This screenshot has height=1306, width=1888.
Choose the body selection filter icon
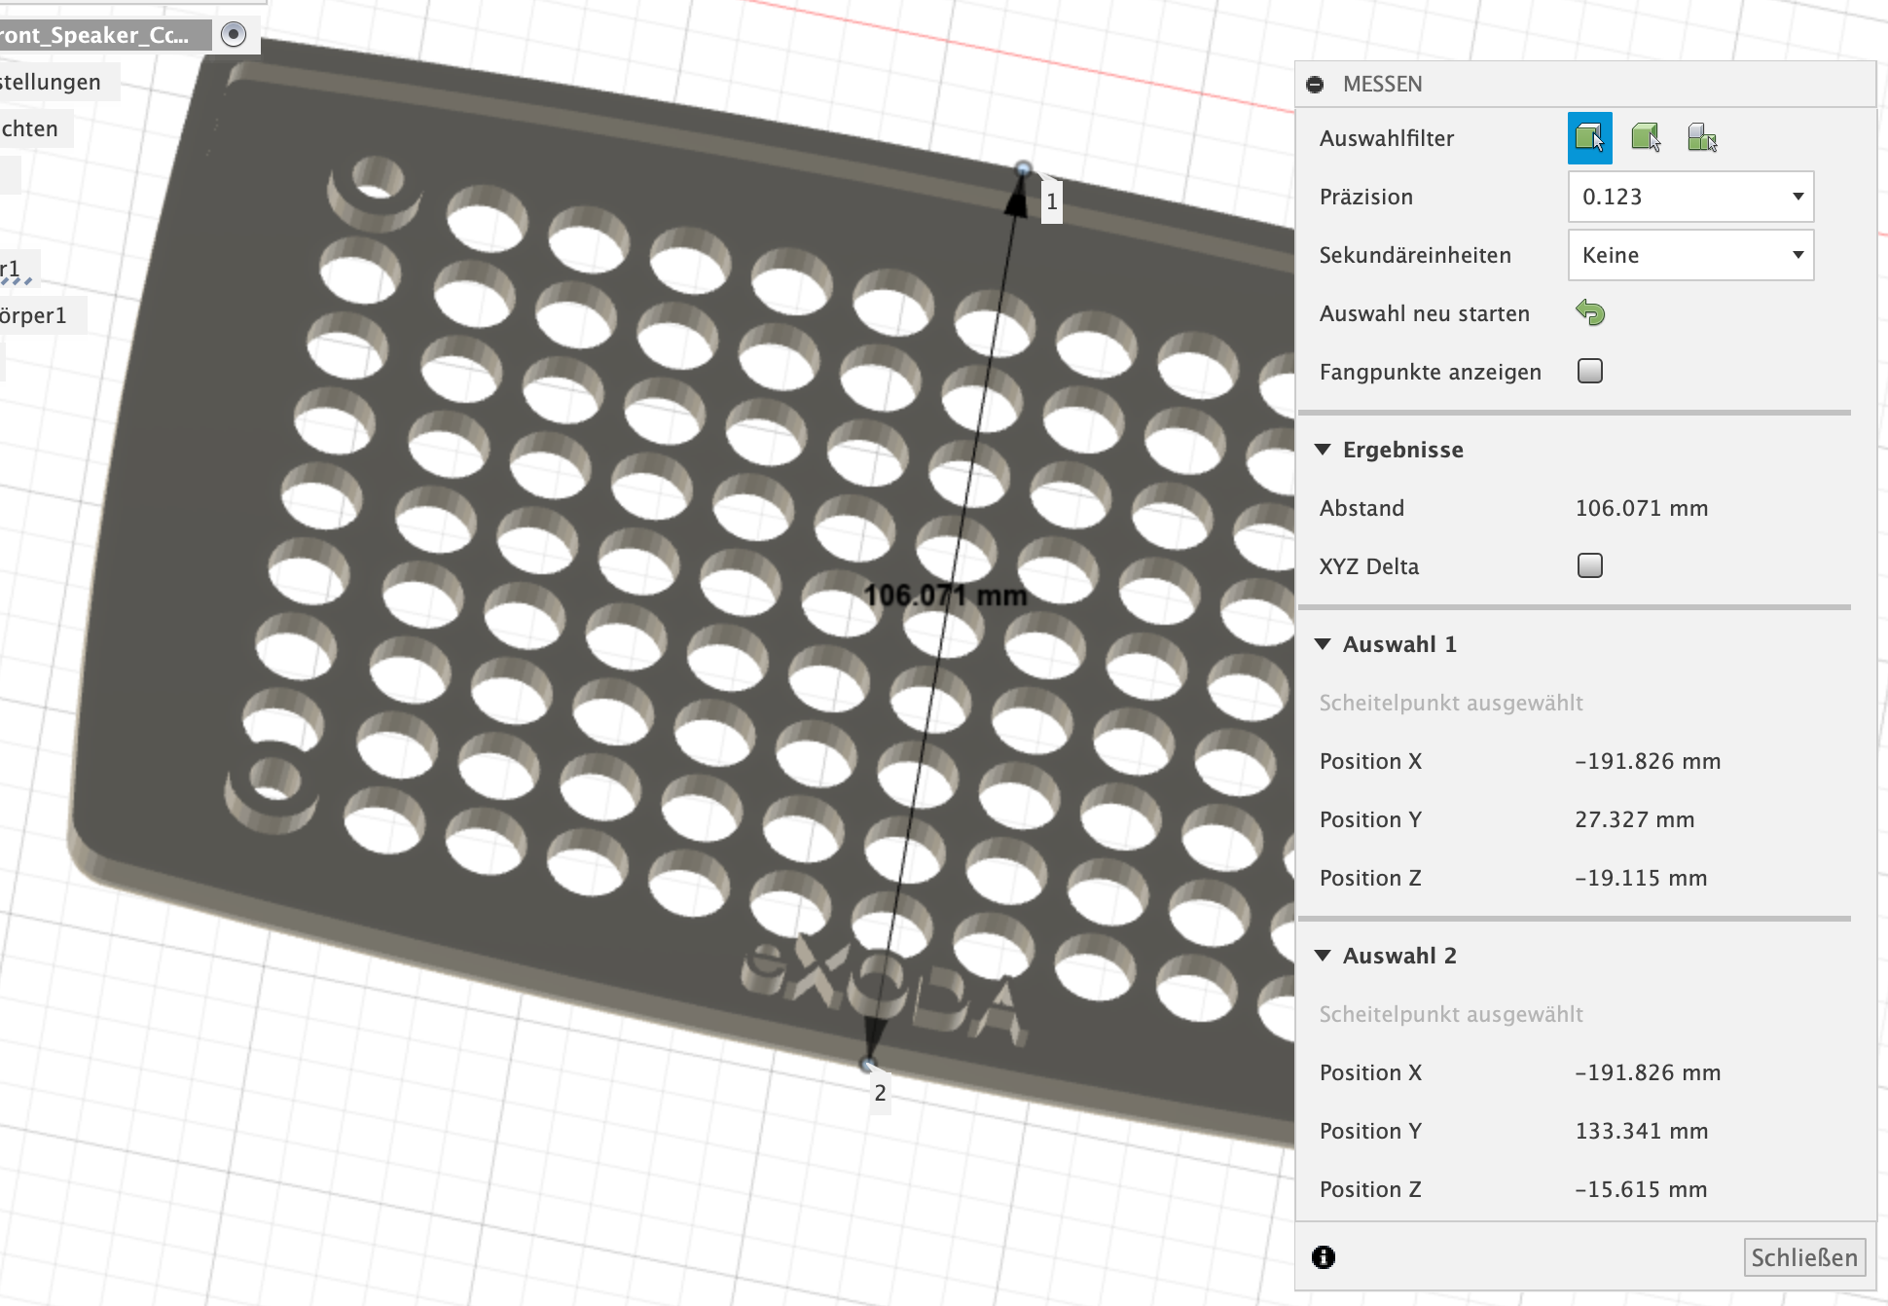(x=1646, y=138)
